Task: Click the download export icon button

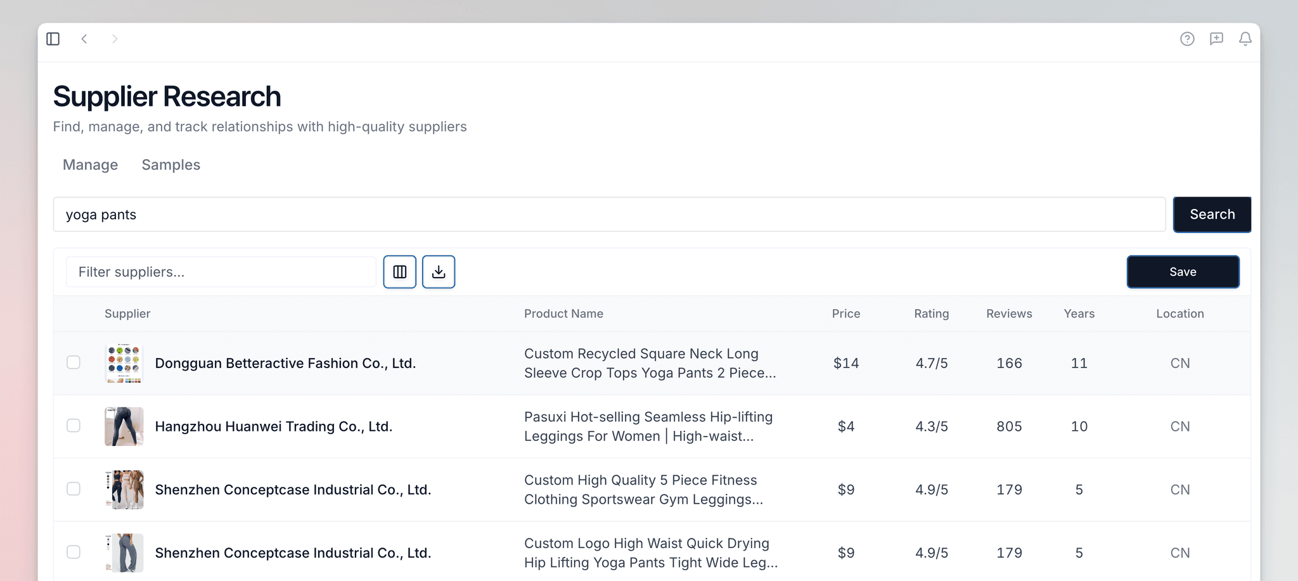Action: point(439,272)
